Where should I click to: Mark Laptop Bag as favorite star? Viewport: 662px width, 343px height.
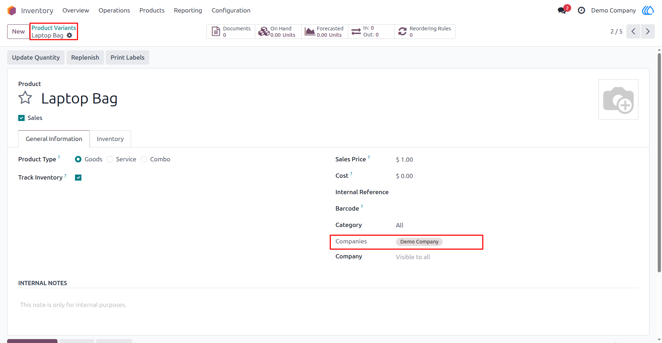coord(25,98)
